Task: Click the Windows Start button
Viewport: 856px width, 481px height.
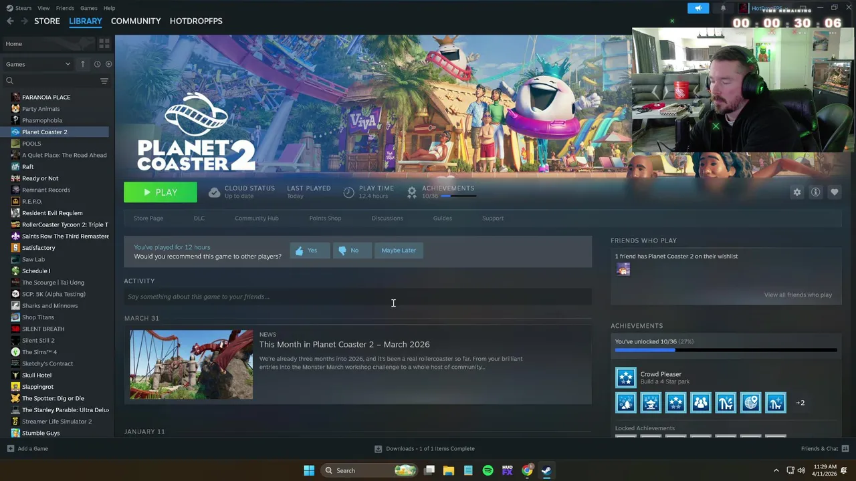Action: 309,470
